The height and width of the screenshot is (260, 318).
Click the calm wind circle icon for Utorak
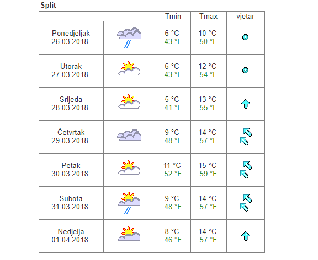245,70
